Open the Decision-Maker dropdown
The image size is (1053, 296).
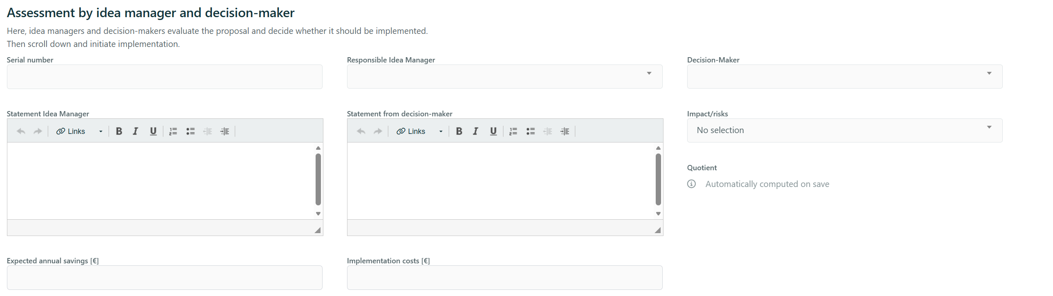click(989, 73)
